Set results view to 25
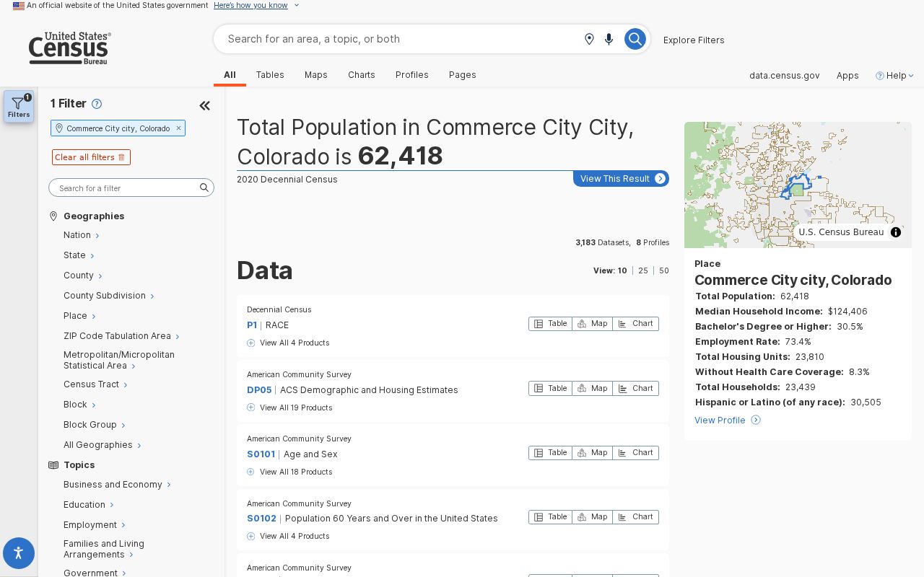The image size is (924, 577). click(643, 271)
